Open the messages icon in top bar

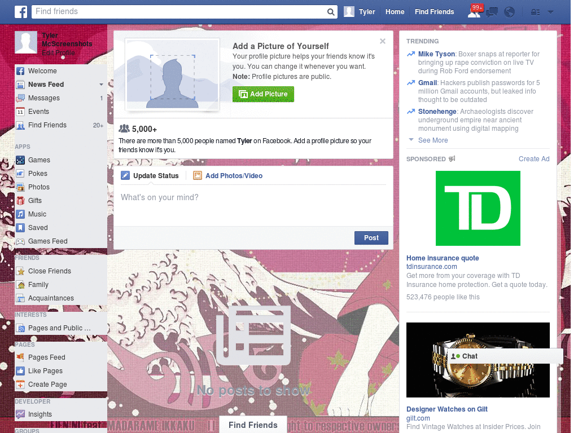point(492,12)
